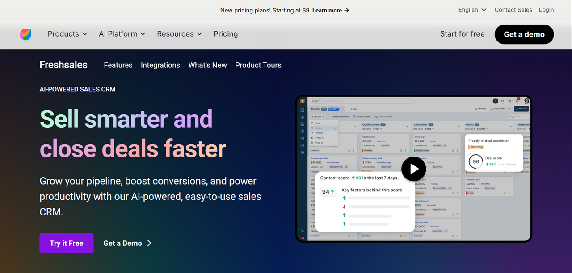Click the "AI-POWERED SALES CRM" label

(77, 89)
